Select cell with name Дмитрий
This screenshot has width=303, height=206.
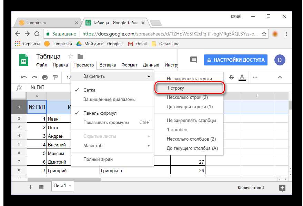(x=59, y=162)
